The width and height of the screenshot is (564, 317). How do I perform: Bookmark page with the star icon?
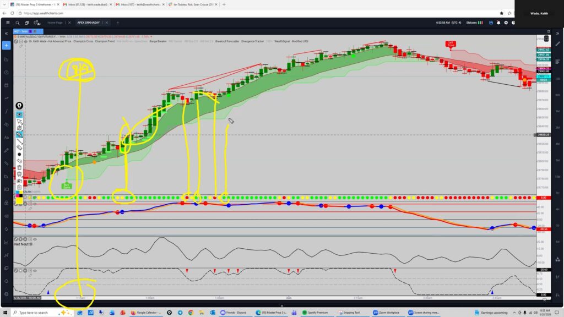pos(501,13)
